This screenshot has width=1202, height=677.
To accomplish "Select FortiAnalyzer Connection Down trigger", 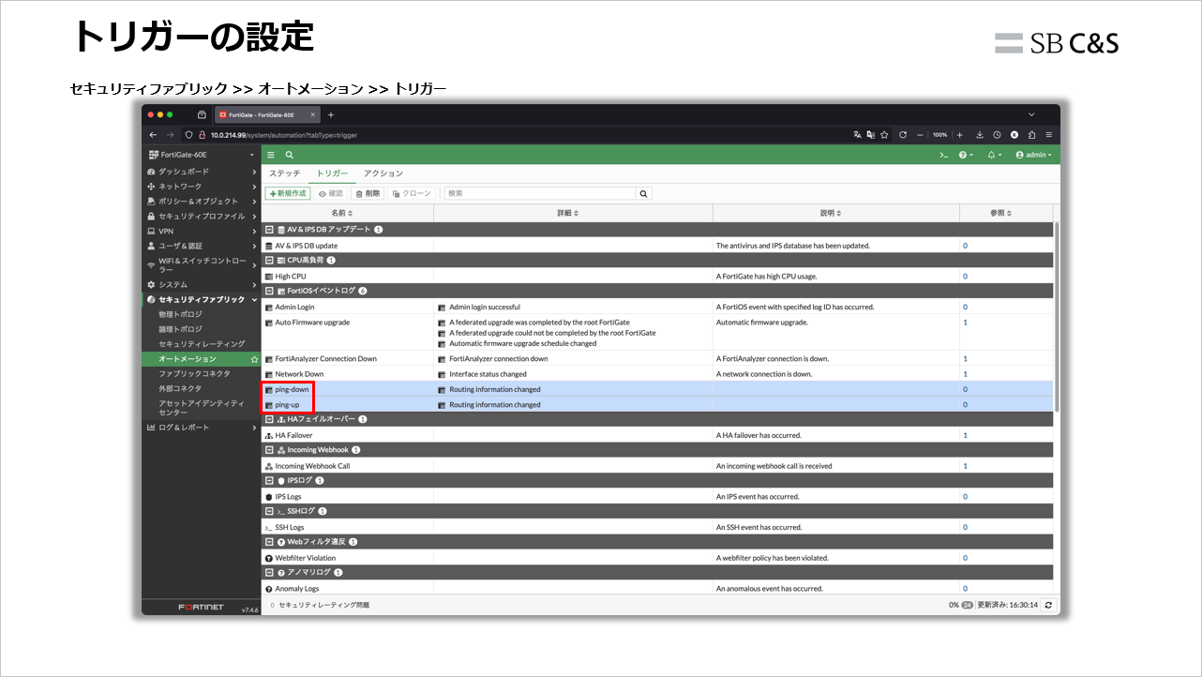I will pos(325,358).
